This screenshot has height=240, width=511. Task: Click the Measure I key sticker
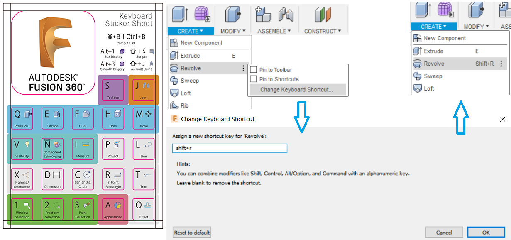point(83,149)
